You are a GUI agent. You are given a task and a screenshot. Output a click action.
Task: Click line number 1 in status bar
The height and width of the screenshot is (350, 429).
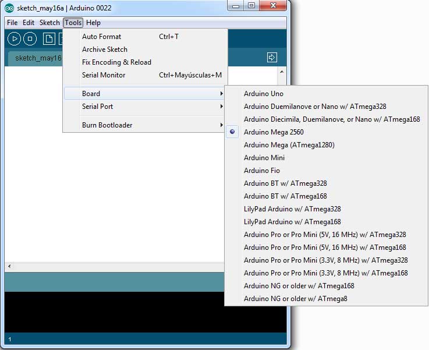10,340
